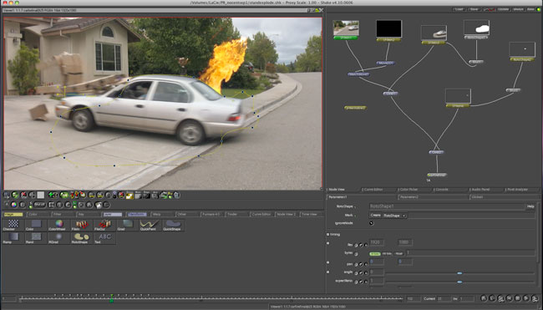Open the Mask label popup indicator
The height and width of the screenshot is (310, 543).
click(x=355, y=216)
